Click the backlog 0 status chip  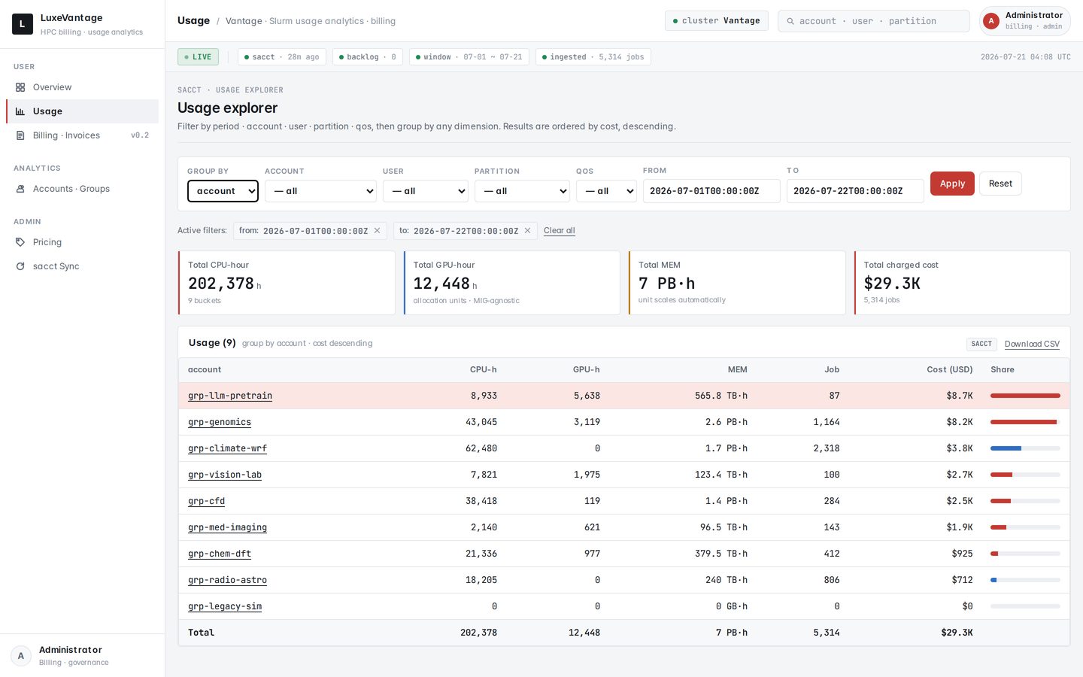point(368,57)
